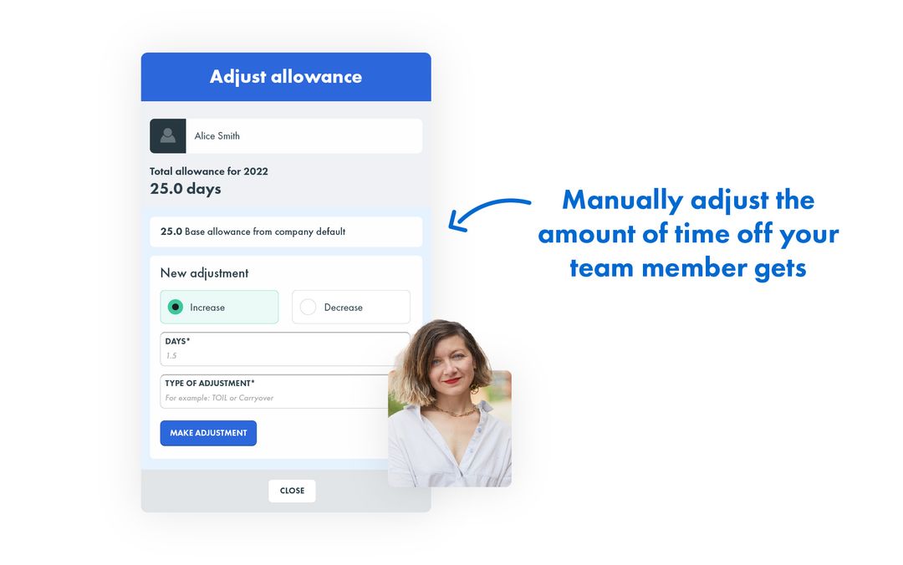Select the Decrease radio button circle

point(308,307)
